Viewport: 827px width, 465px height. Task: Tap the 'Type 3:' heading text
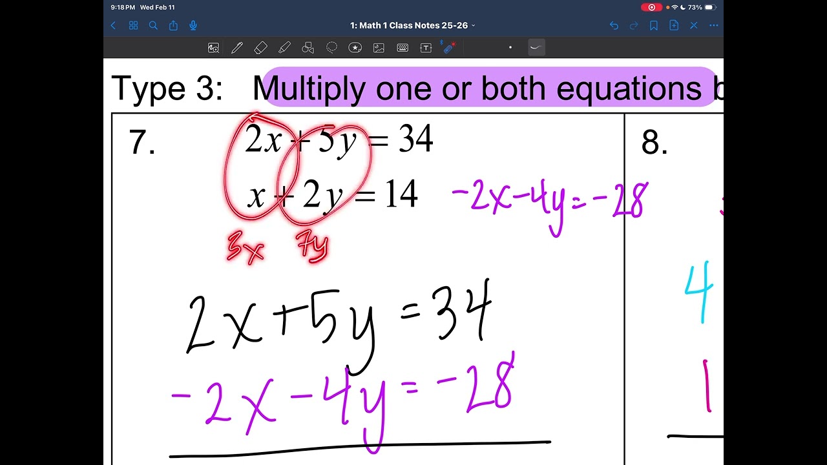pyautogui.click(x=167, y=88)
